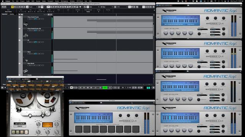Click the left tape reel on the Studer A800
Screen dimensions: 245x137
tap(23, 99)
